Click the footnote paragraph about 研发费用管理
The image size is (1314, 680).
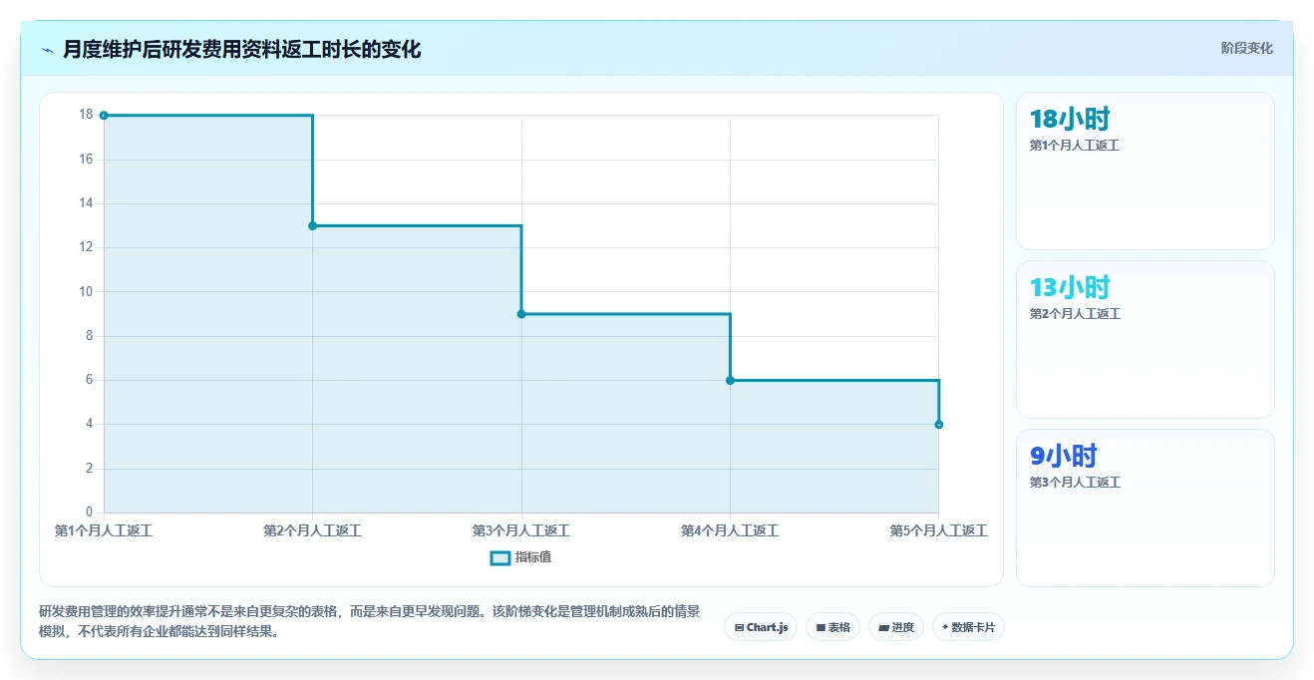coord(370,621)
